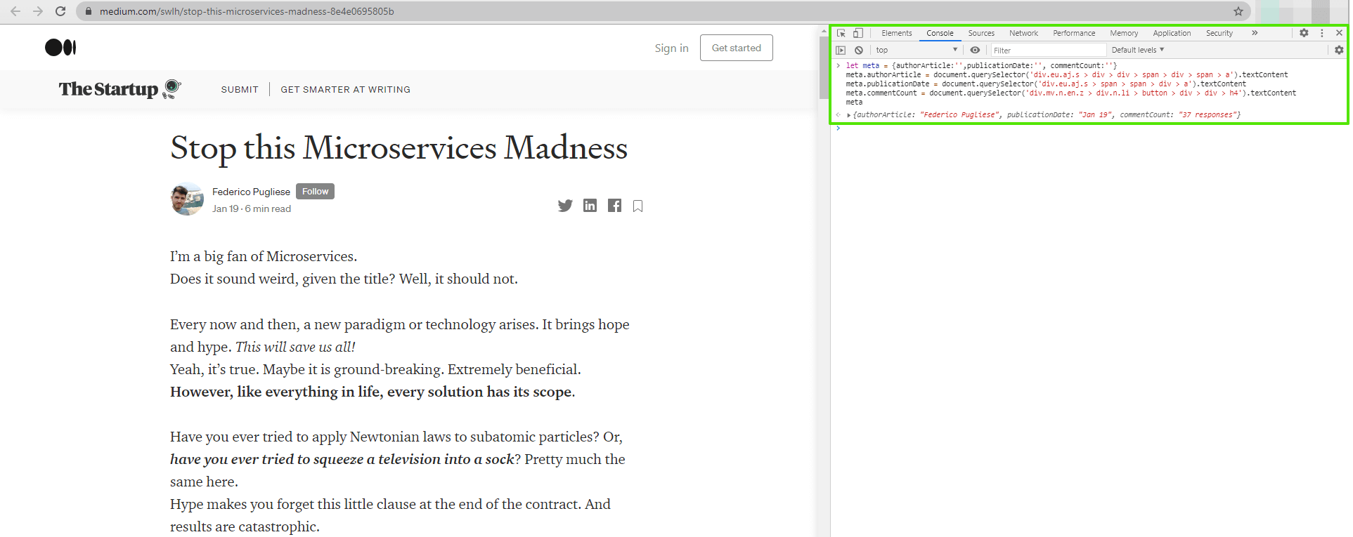Expand the returned meta object in console
Image resolution: width=1353 pixels, height=537 pixels.
click(849, 114)
